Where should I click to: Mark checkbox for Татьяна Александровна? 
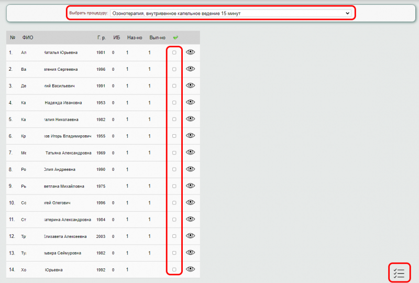pos(174,153)
